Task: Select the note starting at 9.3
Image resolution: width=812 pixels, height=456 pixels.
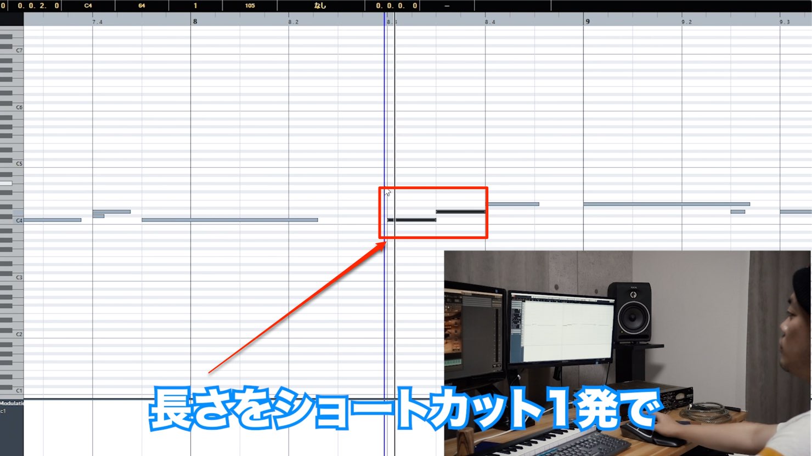Action: [796, 212]
